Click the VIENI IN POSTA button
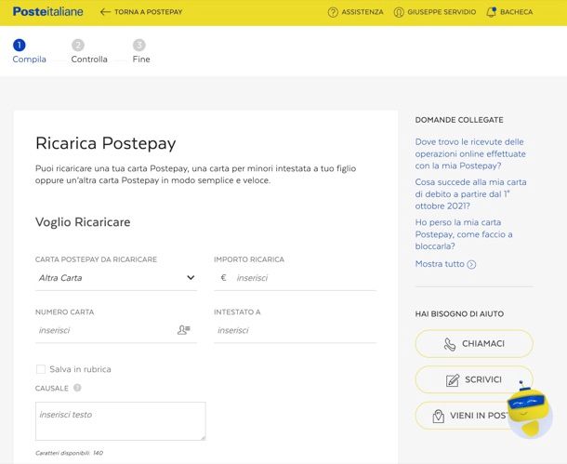Image resolution: width=567 pixels, height=464 pixels. (x=474, y=416)
